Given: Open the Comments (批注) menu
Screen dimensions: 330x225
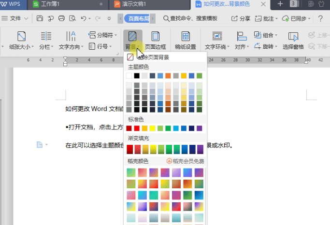Looking at the screenshot, I should 266,18.
